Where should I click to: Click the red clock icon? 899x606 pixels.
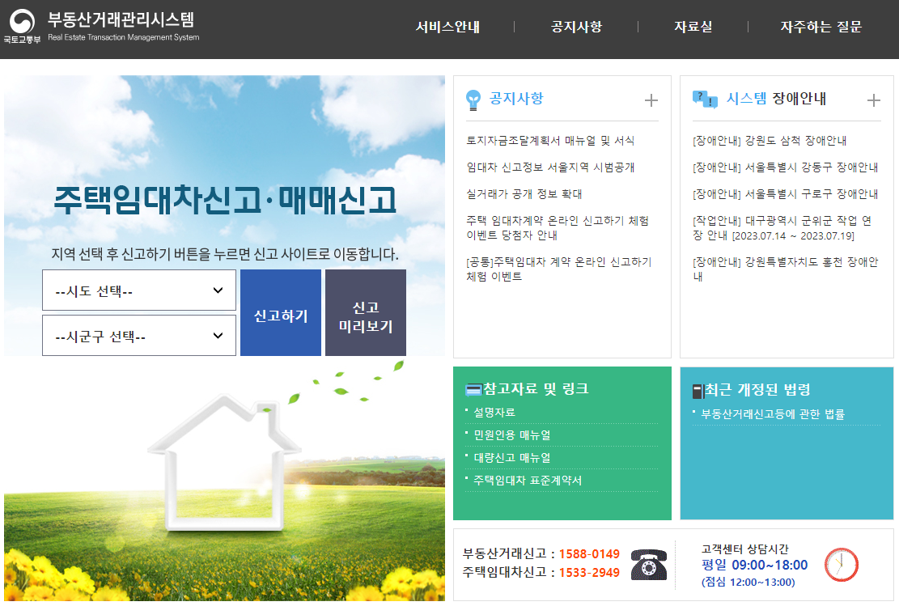[841, 565]
